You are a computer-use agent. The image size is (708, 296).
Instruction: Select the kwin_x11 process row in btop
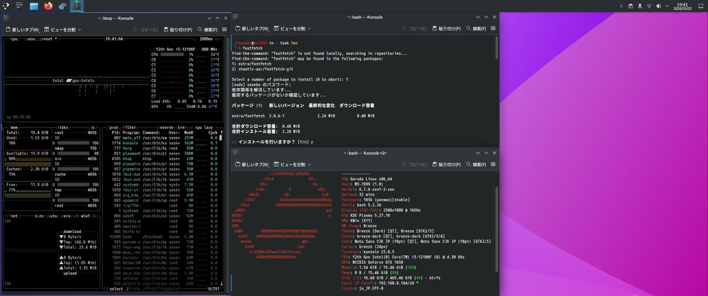click(x=163, y=137)
